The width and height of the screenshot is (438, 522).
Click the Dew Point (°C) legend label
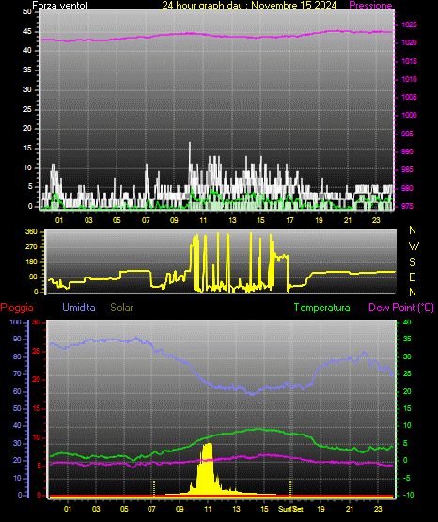tap(401, 308)
